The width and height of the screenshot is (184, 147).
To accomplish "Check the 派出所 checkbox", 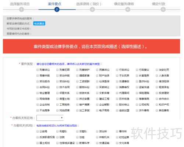I will [97, 132].
